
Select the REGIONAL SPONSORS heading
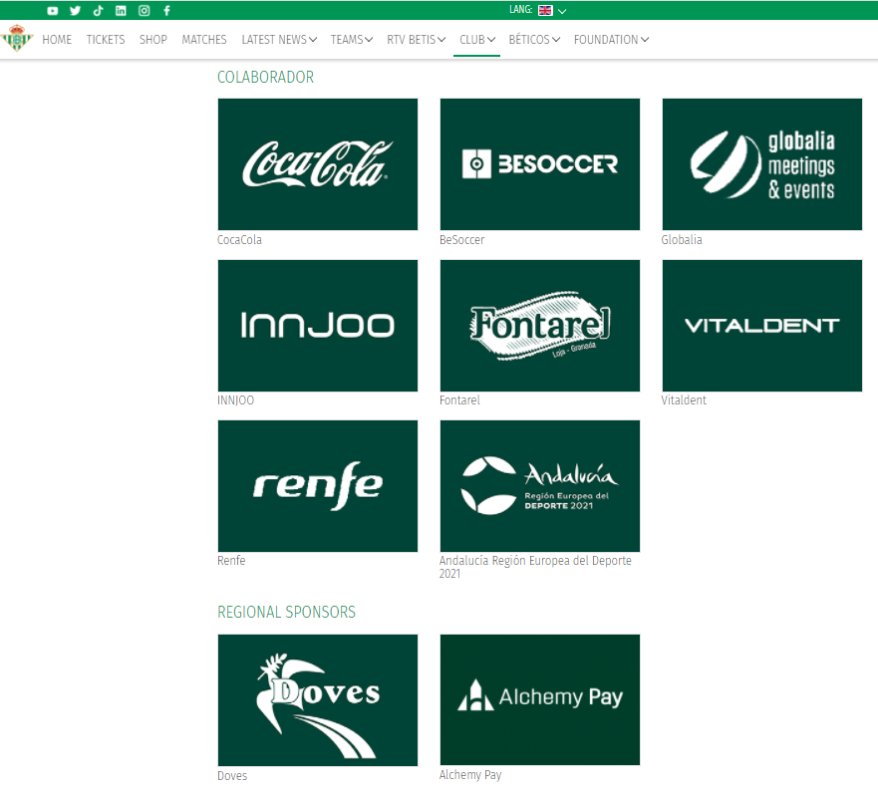[x=286, y=612]
